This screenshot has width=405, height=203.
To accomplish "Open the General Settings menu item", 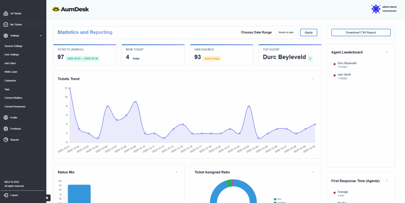I will (13, 46).
